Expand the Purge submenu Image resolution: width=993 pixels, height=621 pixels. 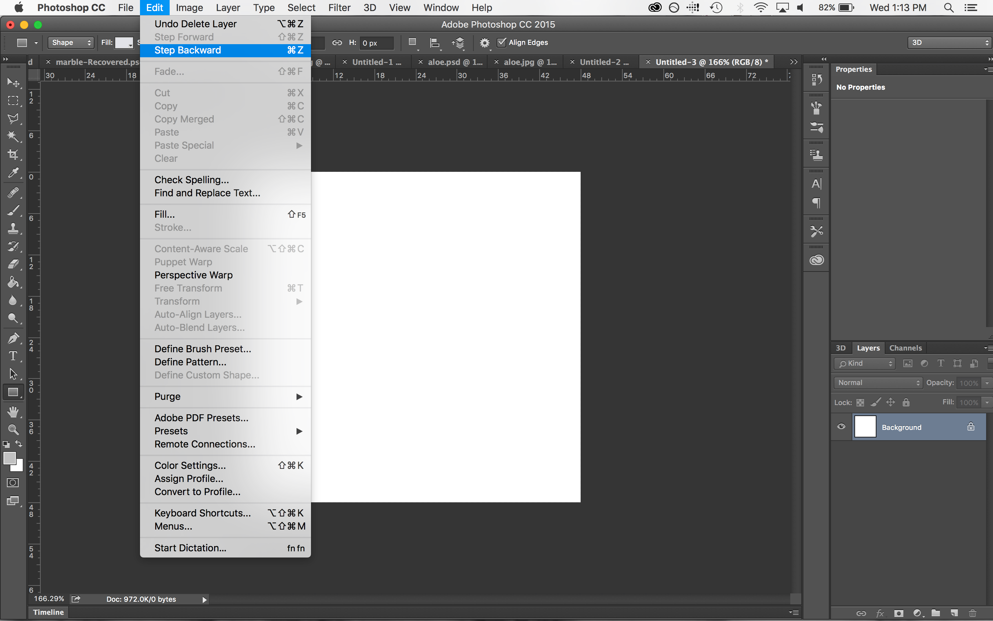click(225, 396)
